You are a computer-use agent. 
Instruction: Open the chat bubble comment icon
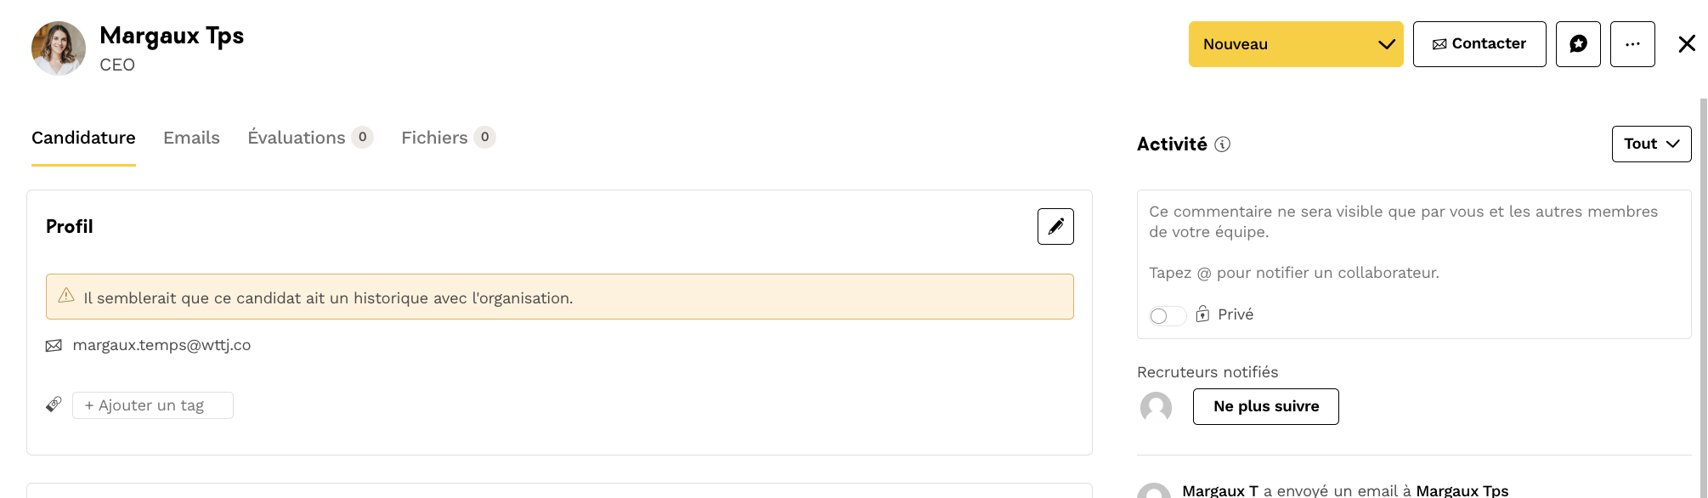point(1578,44)
